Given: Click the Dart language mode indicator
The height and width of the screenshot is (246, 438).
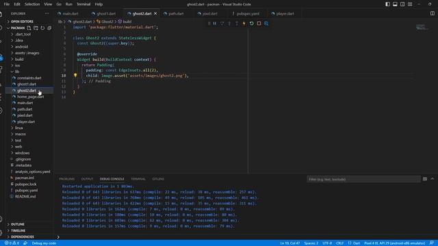Looking at the screenshot, I should point(357,243).
